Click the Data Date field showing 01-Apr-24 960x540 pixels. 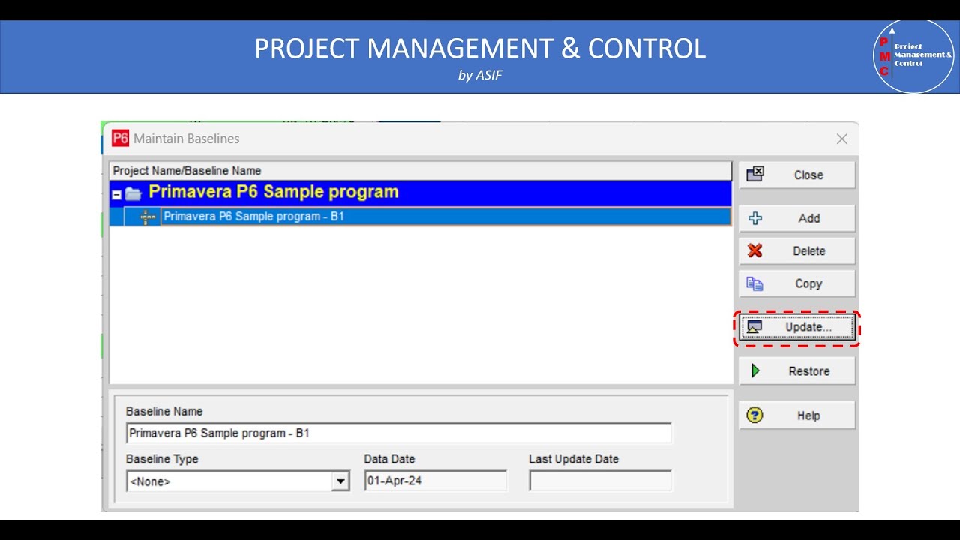[436, 481]
